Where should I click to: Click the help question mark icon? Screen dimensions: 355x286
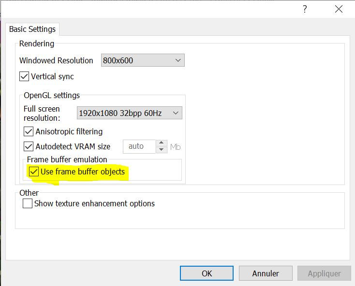[x=305, y=9]
